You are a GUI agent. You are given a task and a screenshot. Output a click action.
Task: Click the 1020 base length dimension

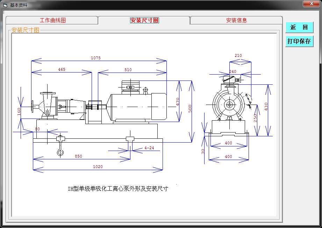point(98,167)
